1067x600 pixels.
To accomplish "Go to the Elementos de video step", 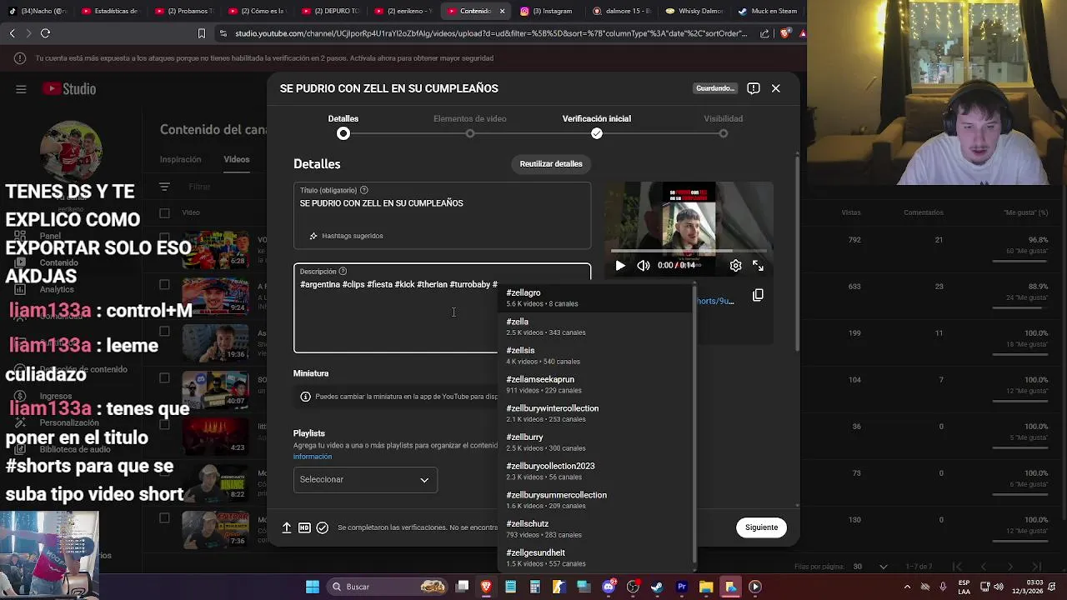I will [x=470, y=126].
